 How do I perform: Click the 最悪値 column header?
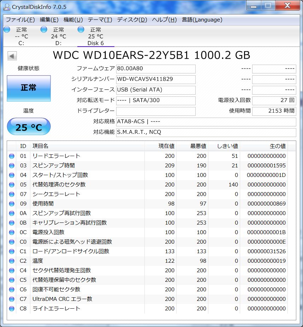point(192,146)
